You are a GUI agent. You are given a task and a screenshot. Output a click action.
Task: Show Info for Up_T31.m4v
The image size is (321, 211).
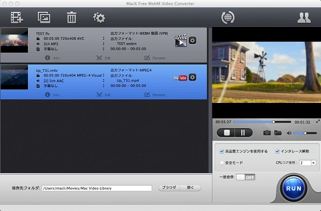coord(52,95)
